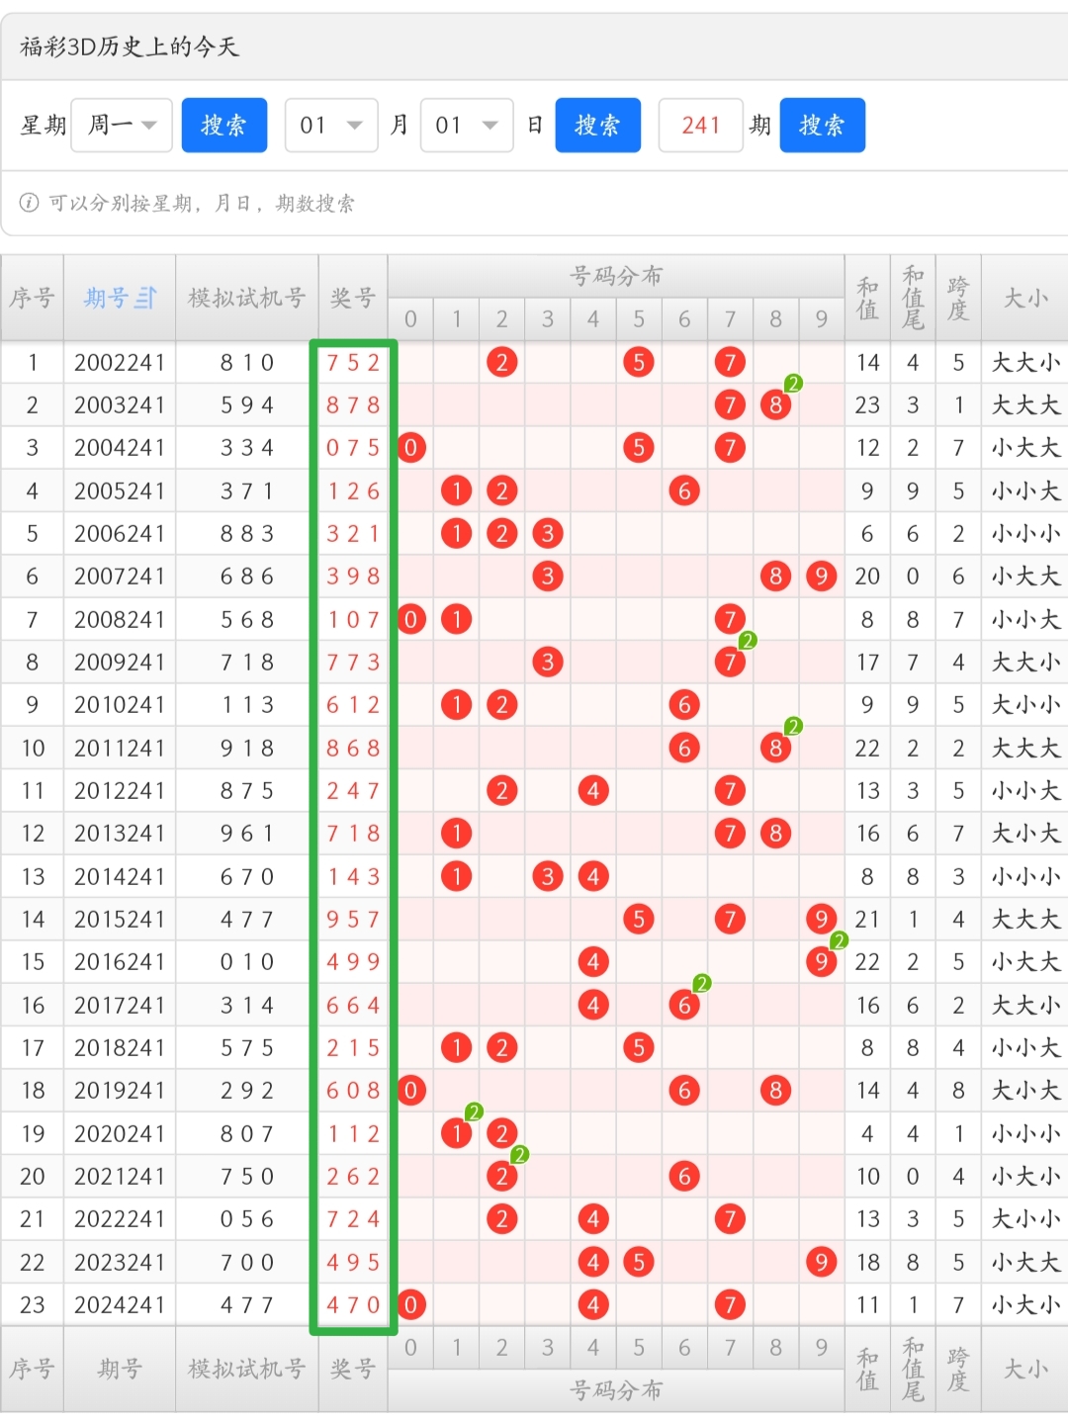Click winning number 4 9 9

(x=353, y=962)
